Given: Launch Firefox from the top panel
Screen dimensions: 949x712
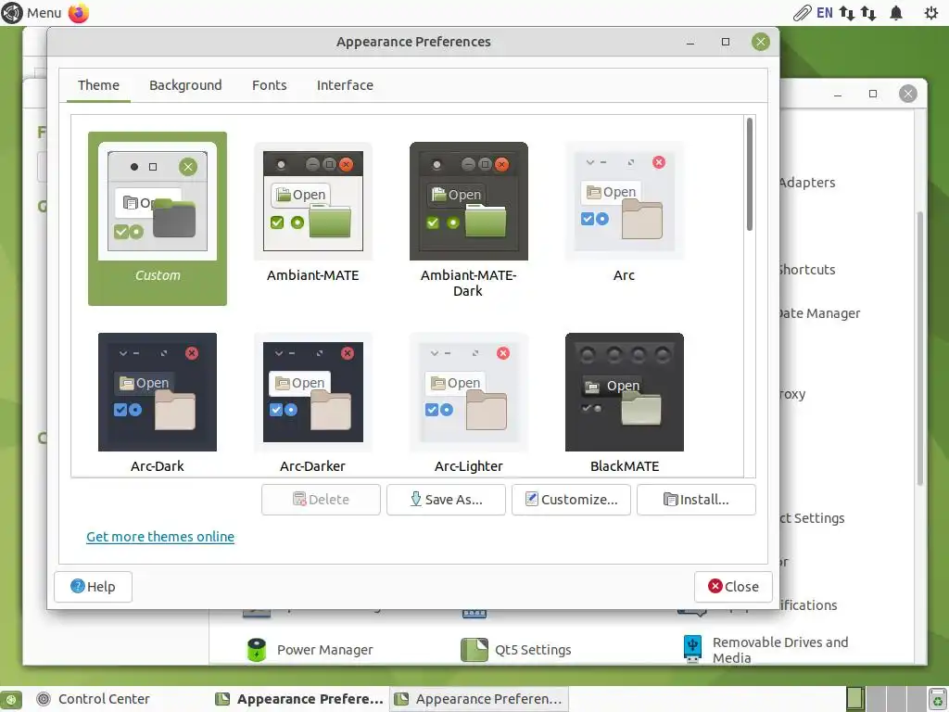Looking at the screenshot, I should (x=79, y=13).
